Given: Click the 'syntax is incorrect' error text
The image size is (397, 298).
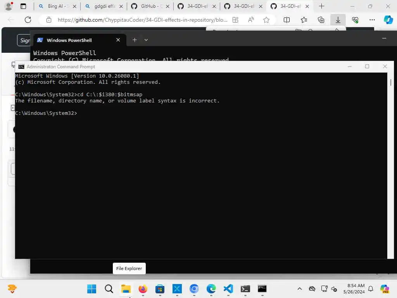Looking at the screenshot, I should (x=188, y=100).
